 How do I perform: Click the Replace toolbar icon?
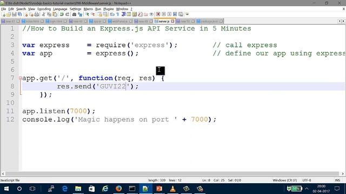coord(81,15)
